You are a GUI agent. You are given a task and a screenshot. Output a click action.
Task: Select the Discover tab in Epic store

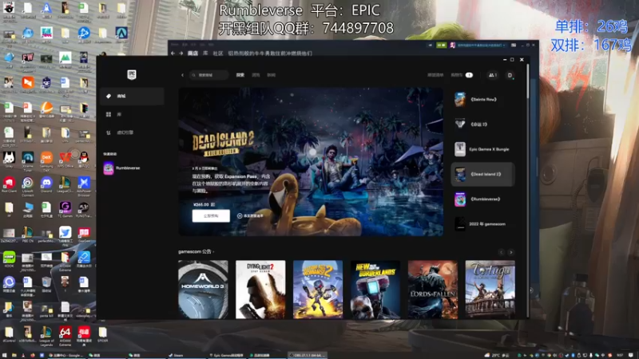[x=240, y=75]
